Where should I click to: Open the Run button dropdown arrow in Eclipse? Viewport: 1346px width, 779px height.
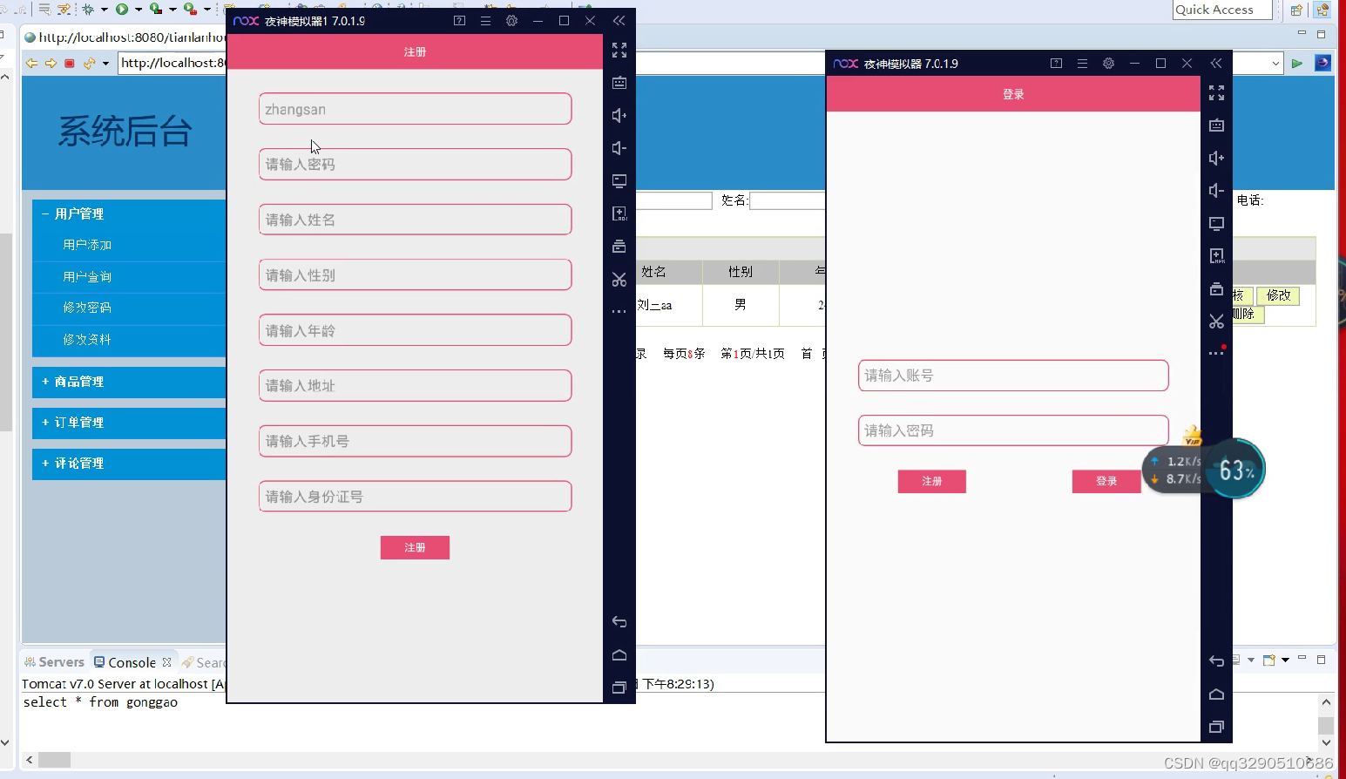(x=139, y=10)
